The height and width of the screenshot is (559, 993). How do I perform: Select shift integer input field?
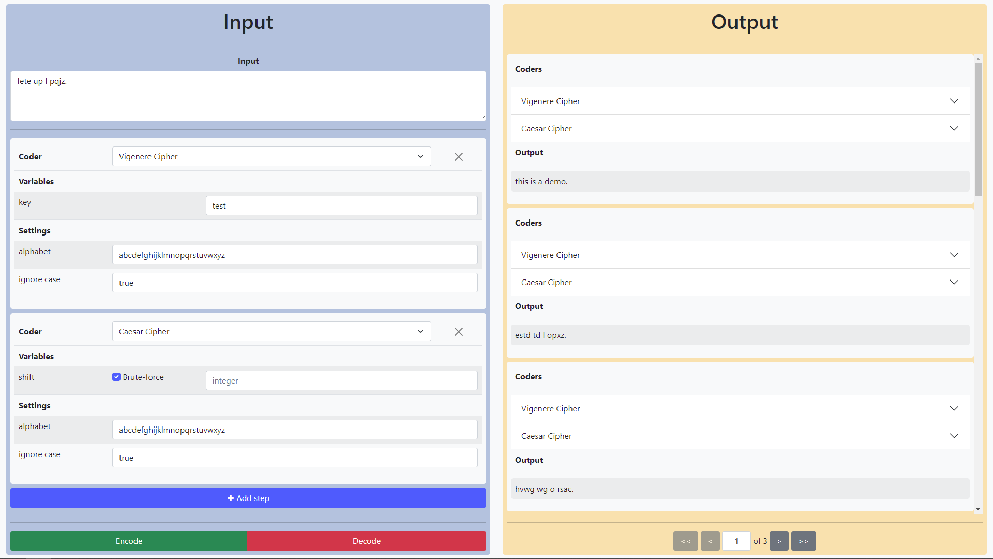tap(341, 380)
